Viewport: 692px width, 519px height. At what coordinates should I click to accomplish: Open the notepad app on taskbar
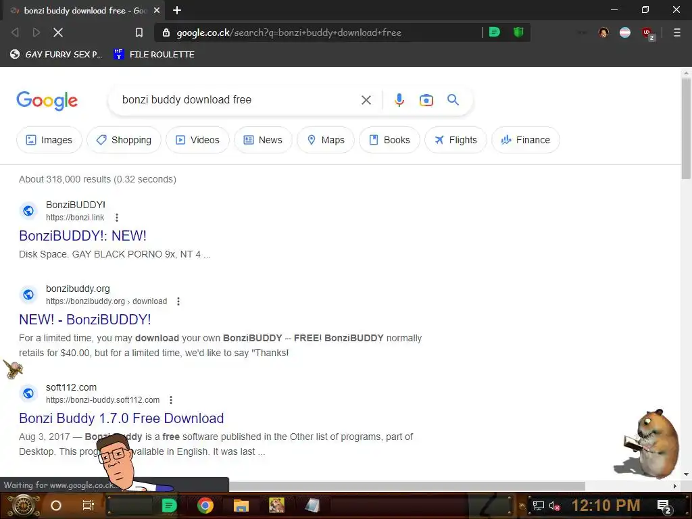312,505
